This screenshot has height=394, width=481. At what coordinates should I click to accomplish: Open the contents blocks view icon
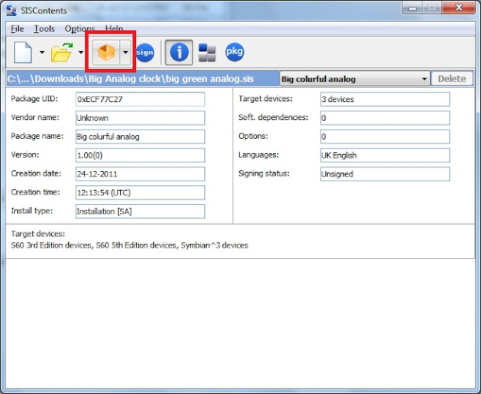pos(207,53)
